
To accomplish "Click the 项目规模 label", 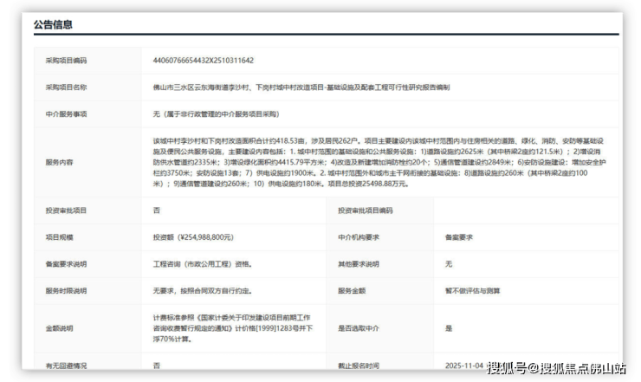I will [60, 236].
